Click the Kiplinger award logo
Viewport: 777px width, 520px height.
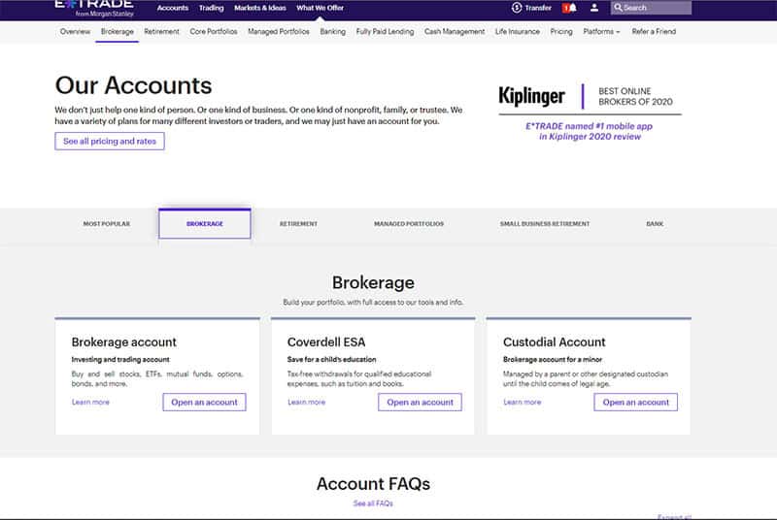pos(531,96)
